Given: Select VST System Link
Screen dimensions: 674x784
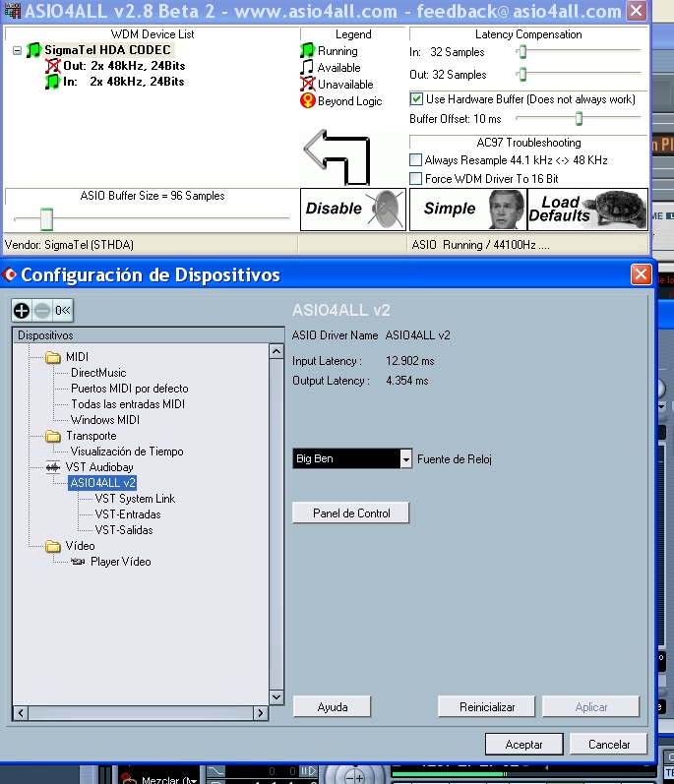Looking at the screenshot, I should tap(135, 499).
